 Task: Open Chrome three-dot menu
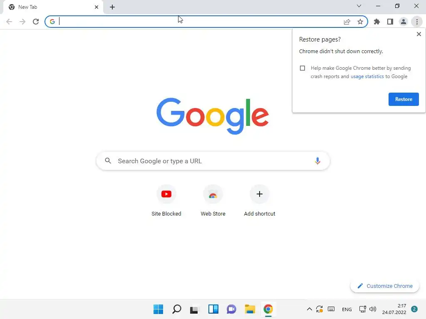(417, 22)
